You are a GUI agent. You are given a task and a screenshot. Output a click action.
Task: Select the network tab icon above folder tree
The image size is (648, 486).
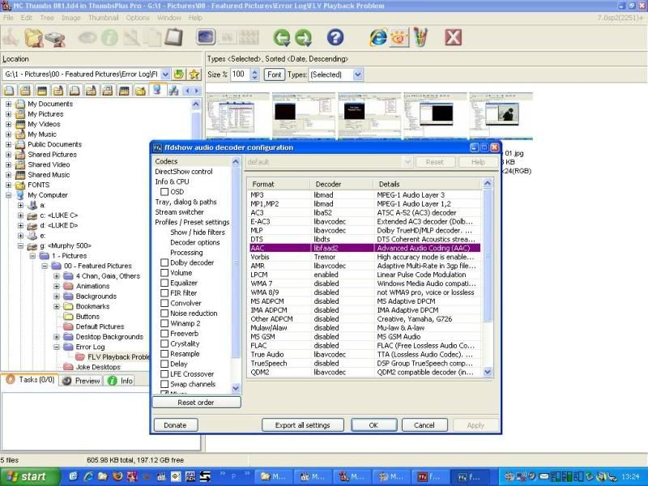pos(173,90)
